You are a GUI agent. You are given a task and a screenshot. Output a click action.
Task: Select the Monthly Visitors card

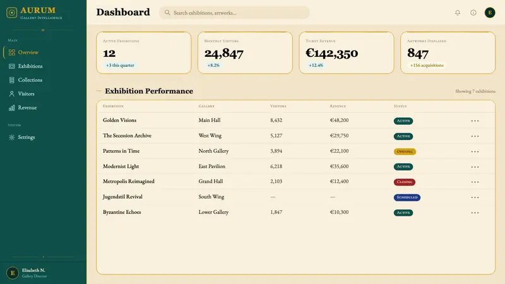245,52
